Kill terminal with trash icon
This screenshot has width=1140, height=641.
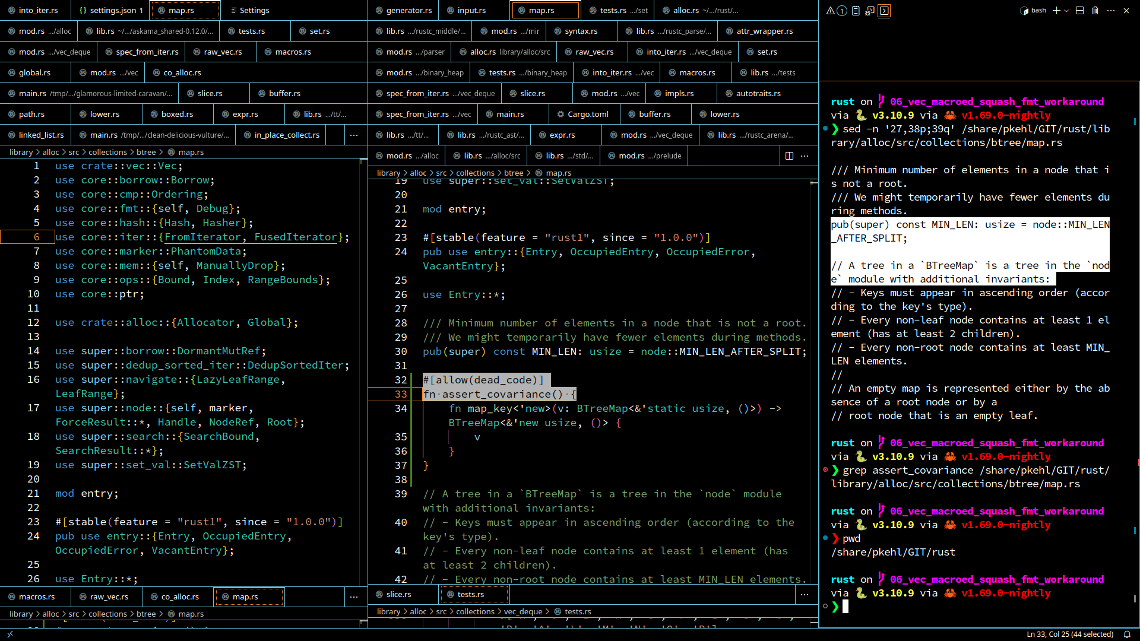[1095, 11]
